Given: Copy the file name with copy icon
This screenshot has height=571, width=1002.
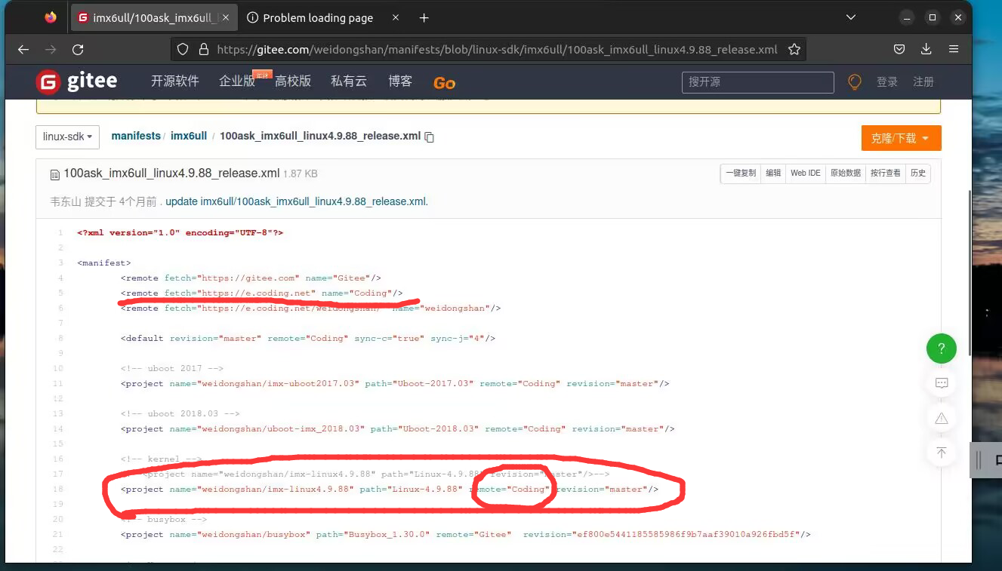Looking at the screenshot, I should [430, 137].
